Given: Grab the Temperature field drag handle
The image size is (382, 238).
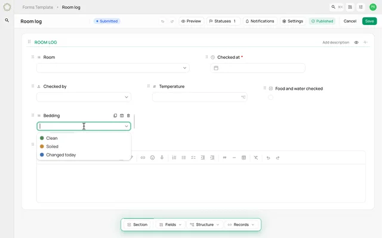Looking at the screenshot, I should pos(149,86).
